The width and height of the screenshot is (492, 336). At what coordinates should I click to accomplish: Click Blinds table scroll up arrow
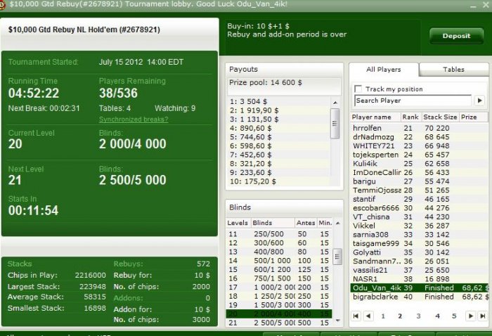click(x=337, y=223)
